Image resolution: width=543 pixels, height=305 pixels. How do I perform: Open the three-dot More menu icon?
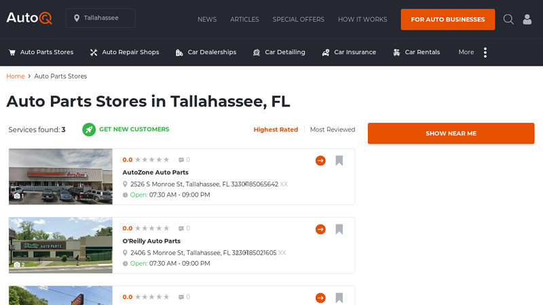[485, 52]
